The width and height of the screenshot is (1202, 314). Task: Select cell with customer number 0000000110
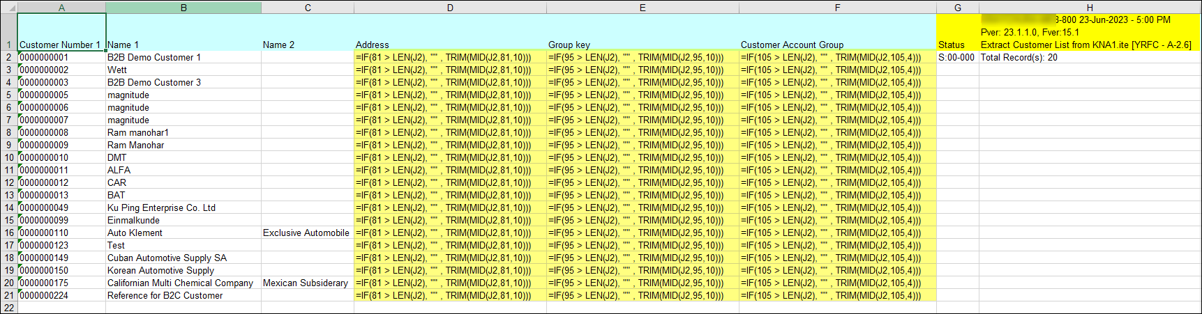click(x=61, y=233)
